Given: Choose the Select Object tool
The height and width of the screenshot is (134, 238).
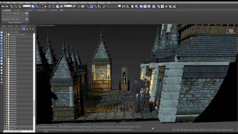Looking at the screenshot, I should (33, 6).
